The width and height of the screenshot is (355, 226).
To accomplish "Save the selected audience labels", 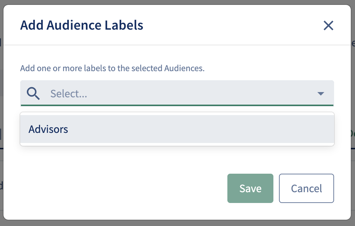I will point(250,188).
